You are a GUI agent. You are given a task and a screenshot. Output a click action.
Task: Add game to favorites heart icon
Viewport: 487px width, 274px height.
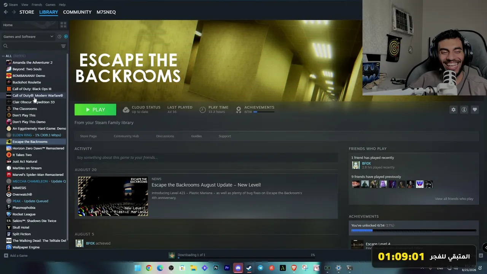(x=475, y=110)
